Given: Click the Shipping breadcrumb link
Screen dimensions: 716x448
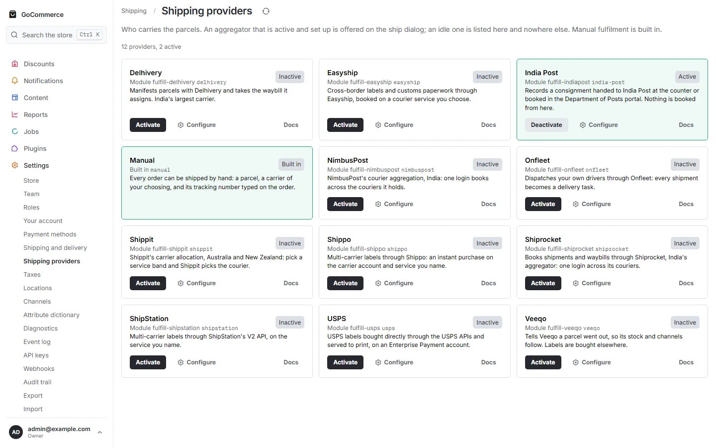Looking at the screenshot, I should pyautogui.click(x=134, y=11).
